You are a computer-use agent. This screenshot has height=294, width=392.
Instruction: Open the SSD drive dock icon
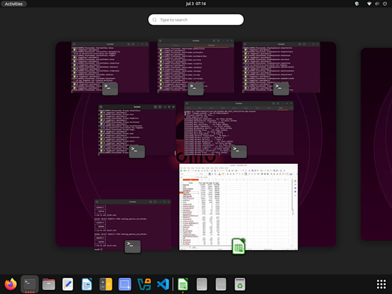221,284
